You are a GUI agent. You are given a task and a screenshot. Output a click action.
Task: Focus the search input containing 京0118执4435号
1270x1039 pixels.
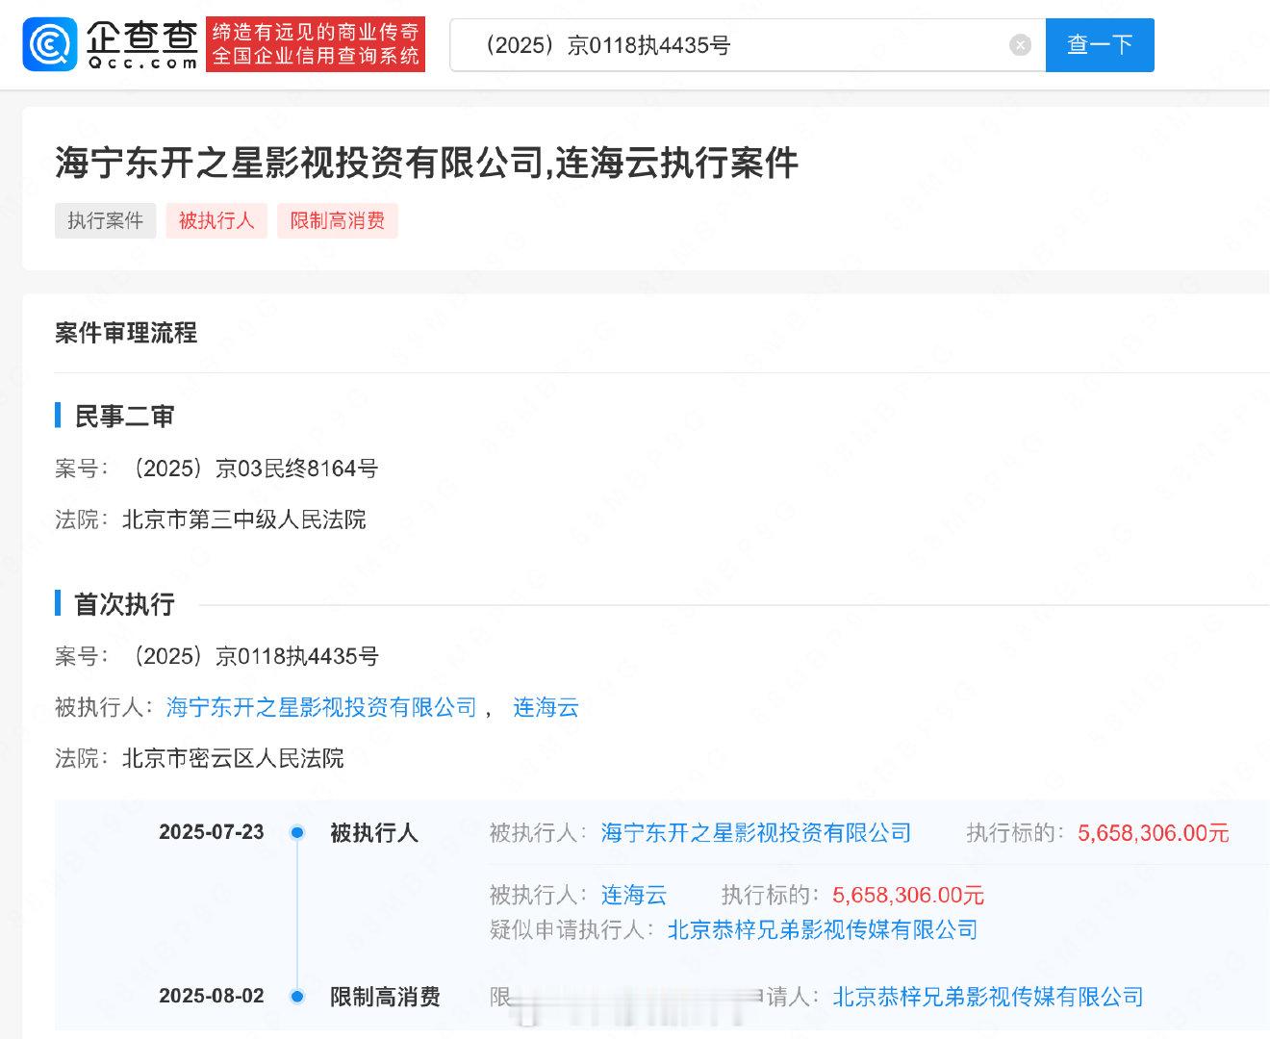pos(748,45)
